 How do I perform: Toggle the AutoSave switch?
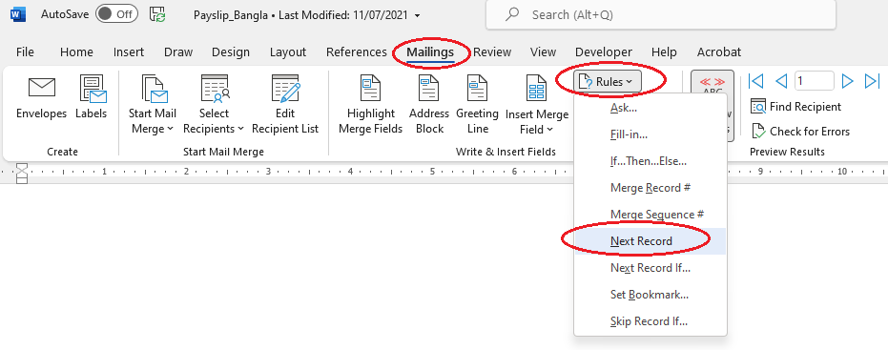pos(117,14)
